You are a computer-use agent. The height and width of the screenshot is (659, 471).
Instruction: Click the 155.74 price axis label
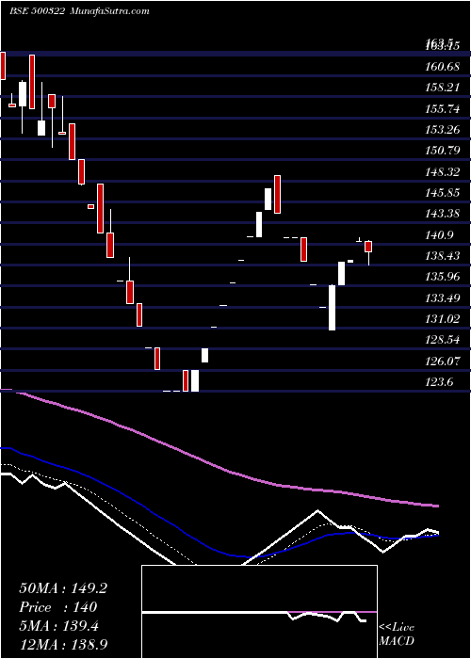point(443,108)
